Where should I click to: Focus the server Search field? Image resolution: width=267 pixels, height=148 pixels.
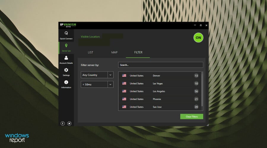pos(160,65)
